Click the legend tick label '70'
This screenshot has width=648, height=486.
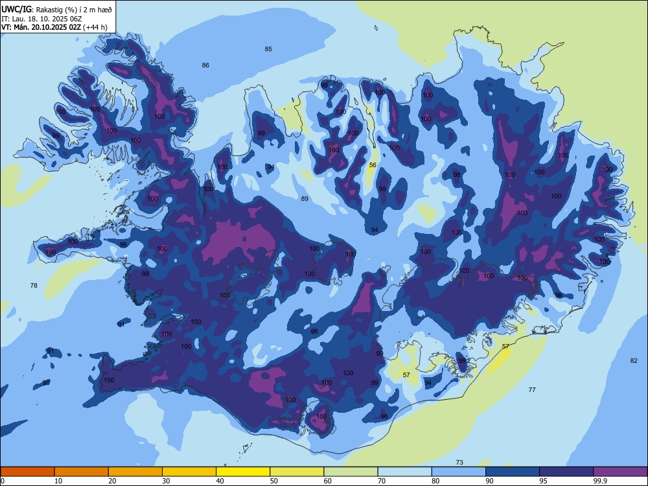(x=382, y=481)
